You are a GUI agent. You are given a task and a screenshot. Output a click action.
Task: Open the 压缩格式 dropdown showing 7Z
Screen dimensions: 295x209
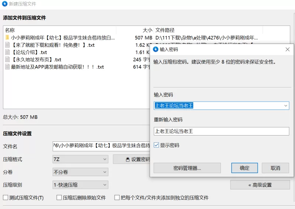tap(80, 159)
